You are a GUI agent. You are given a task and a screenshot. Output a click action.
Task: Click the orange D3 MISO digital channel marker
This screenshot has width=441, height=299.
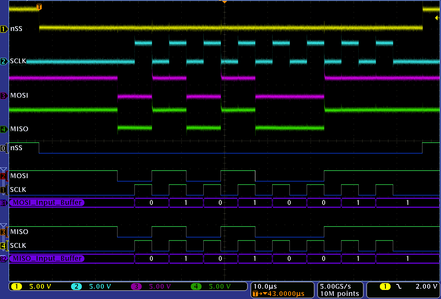pos(4,232)
